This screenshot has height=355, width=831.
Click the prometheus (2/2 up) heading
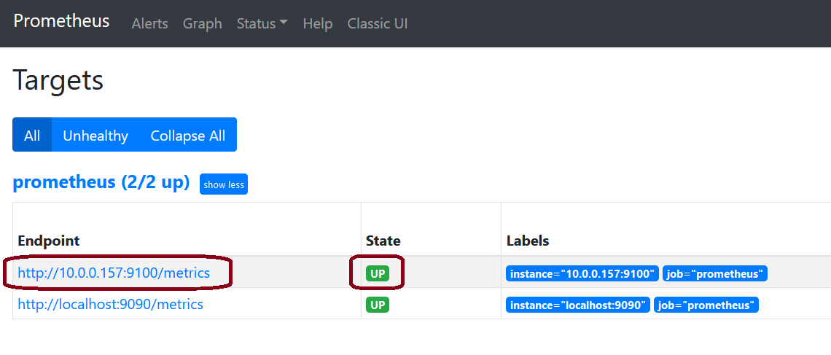101,182
